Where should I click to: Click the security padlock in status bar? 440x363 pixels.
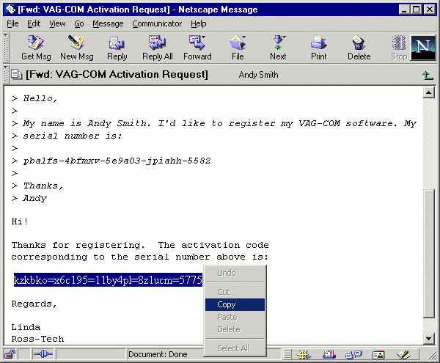pos(10,354)
